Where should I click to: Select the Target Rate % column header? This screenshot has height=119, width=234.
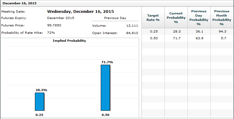[153, 17]
